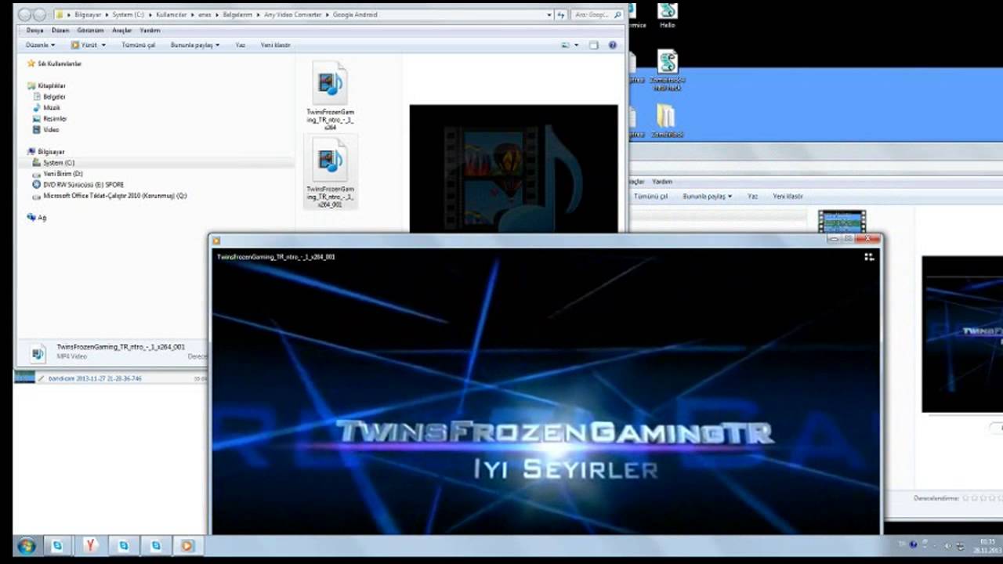Click the video player fullscreen icon
Screen dimensions: 1003x564
869,257
